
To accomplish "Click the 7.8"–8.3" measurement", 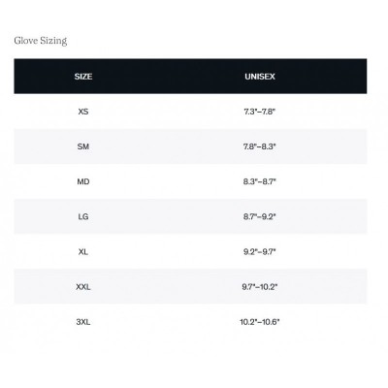I will point(260,146).
